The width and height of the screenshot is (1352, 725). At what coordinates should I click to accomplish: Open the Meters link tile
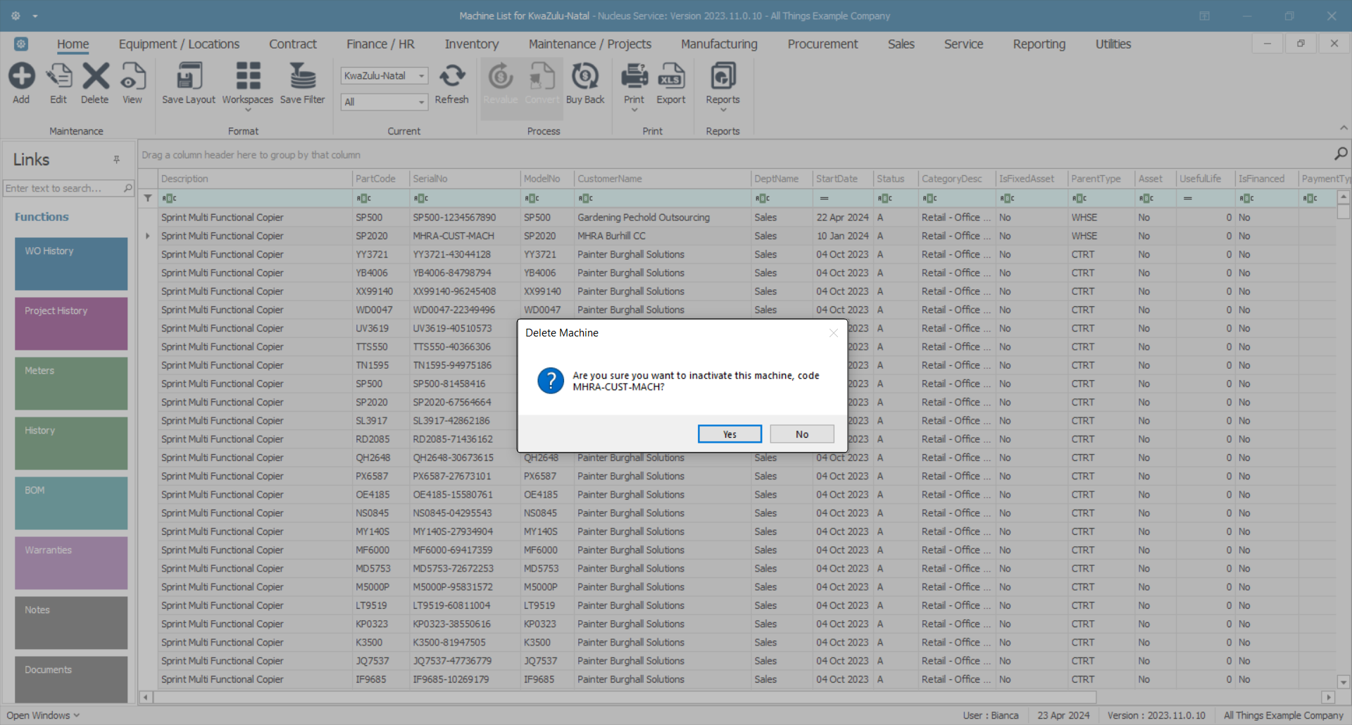[71, 384]
